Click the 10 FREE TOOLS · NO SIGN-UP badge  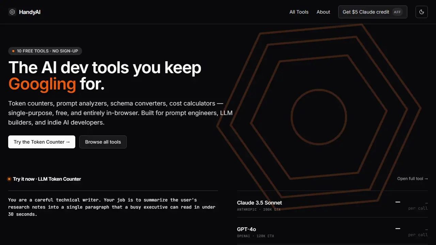[x=45, y=51]
